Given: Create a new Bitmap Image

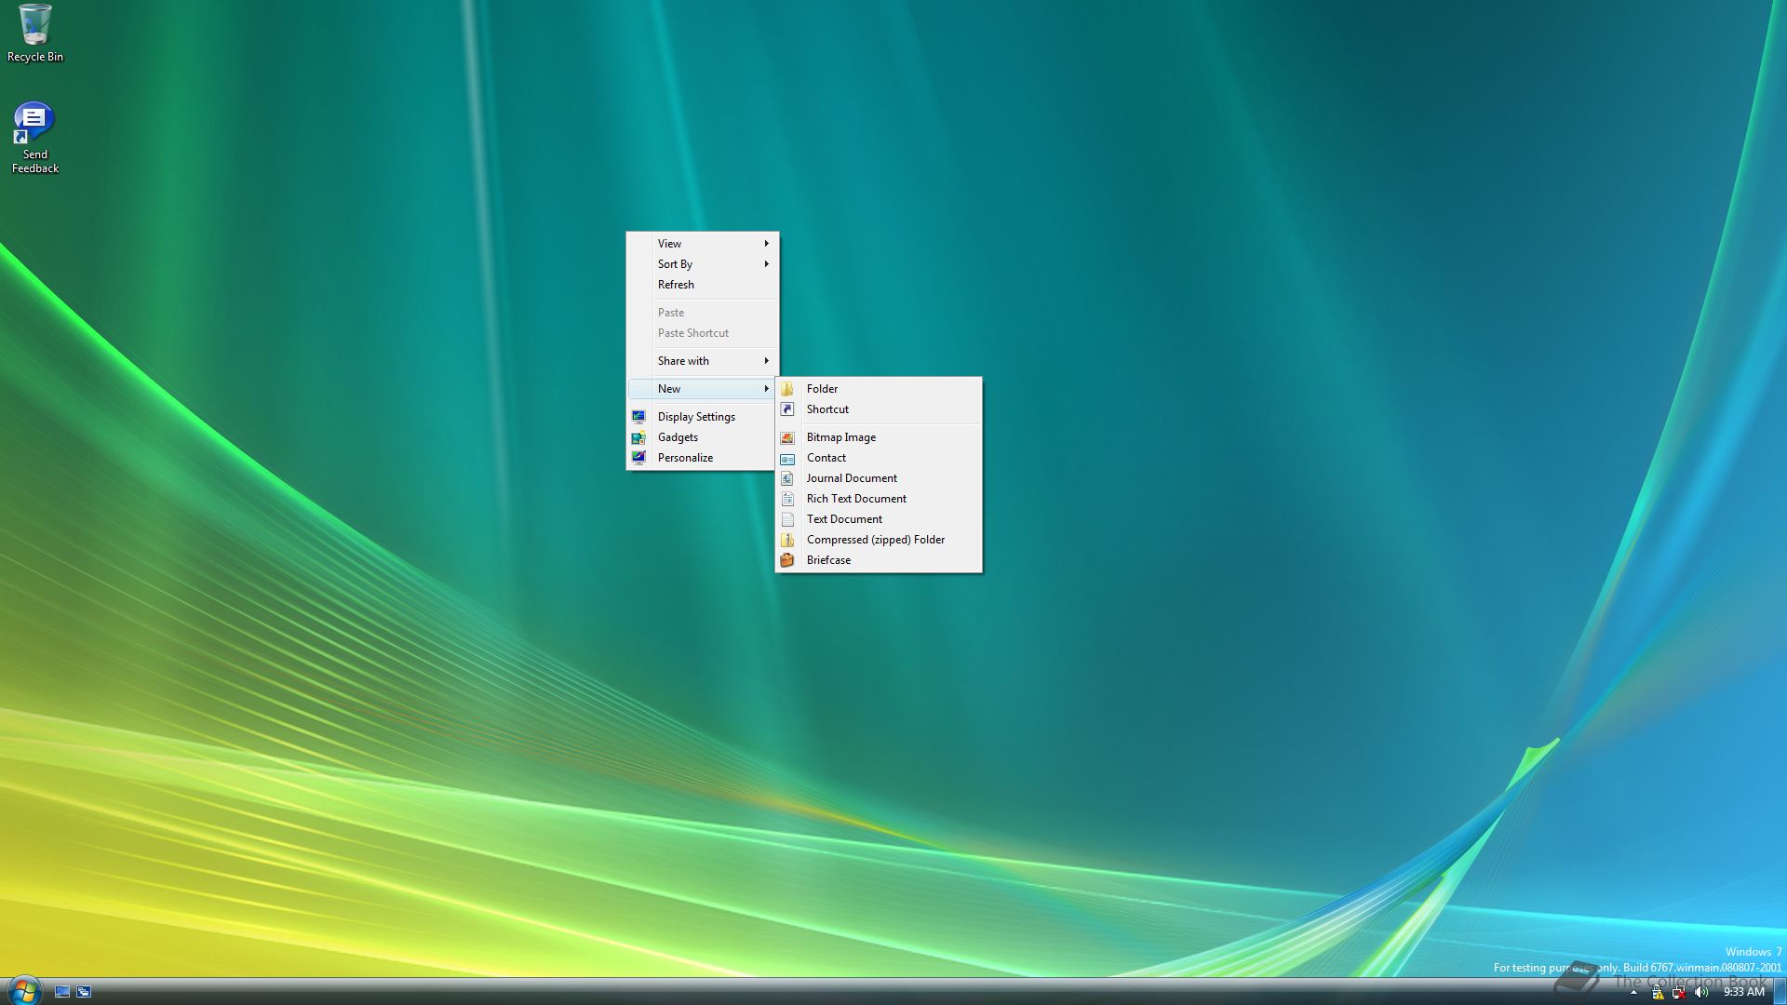Looking at the screenshot, I should click(879, 437).
